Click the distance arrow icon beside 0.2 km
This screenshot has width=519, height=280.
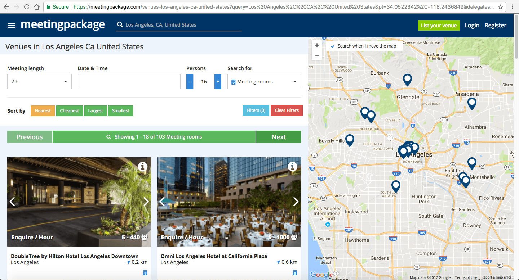point(128,262)
